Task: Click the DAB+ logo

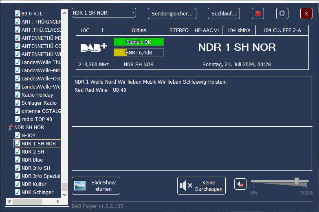Action: 93,48
